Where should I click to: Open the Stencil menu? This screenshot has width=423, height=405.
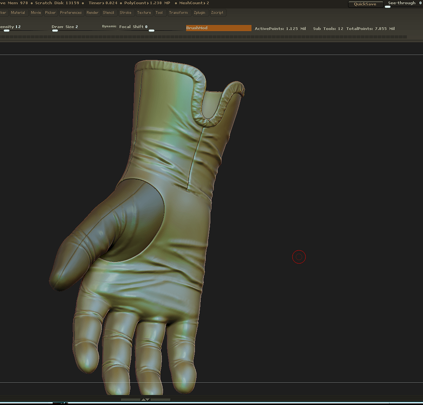click(108, 13)
